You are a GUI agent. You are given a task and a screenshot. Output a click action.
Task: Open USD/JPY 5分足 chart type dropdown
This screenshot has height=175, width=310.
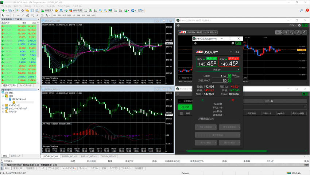click(198, 32)
